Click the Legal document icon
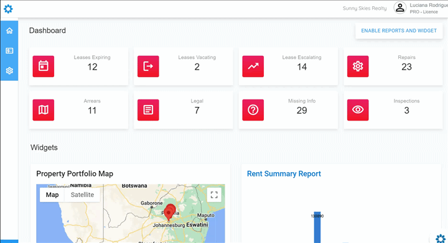 [x=148, y=110]
